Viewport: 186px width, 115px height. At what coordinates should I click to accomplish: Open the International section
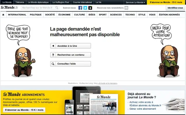[x=17, y=15]
